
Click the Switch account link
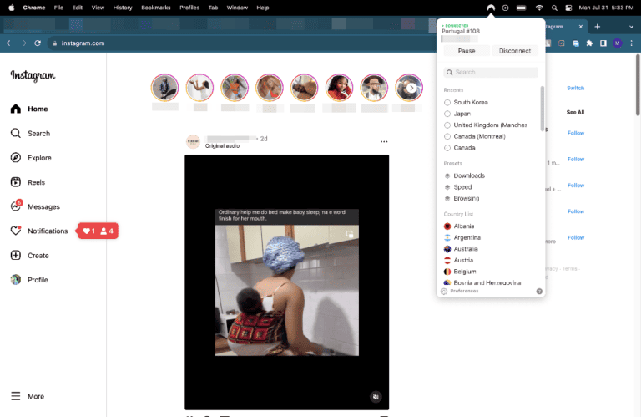[575, 88]
